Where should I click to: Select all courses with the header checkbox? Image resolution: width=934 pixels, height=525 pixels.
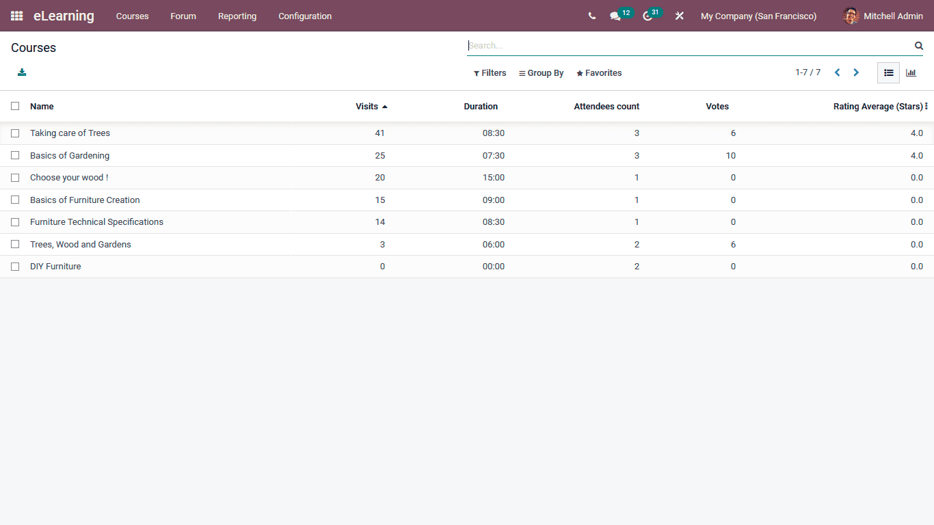(15, 106)
